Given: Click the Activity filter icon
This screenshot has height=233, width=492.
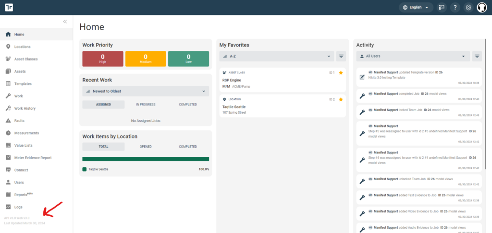Looking at the screenshot, I should [477, 57].
